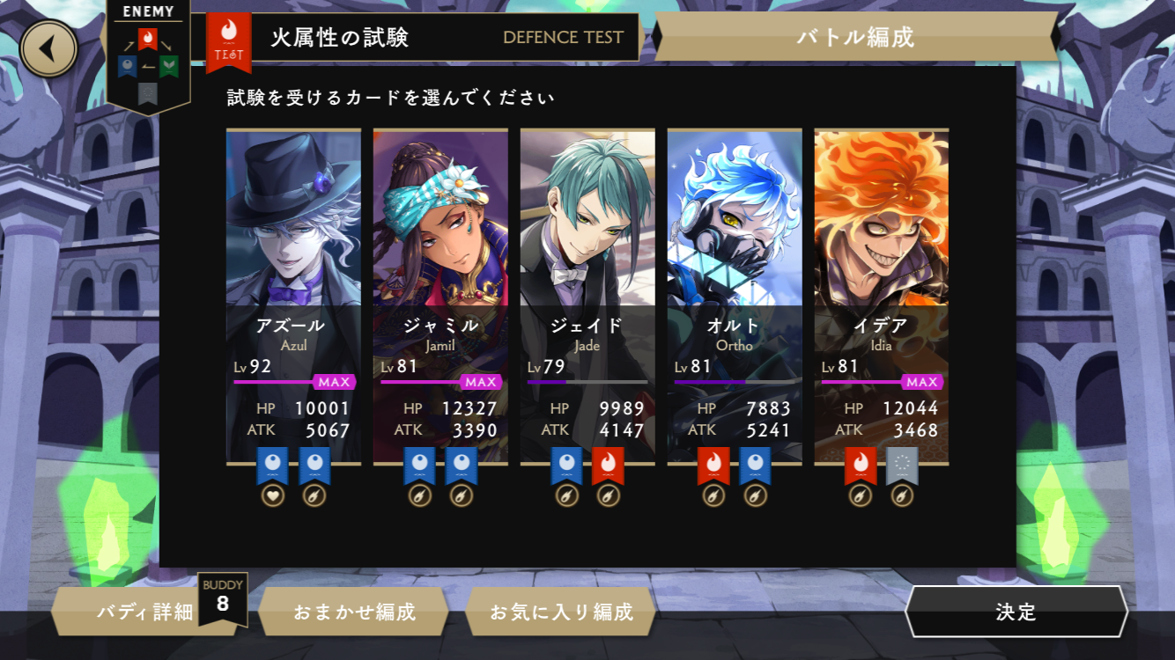Screen dimensions: 1175x660
Task: Open the バトル編成 header tab
Action: pos(854,37)
